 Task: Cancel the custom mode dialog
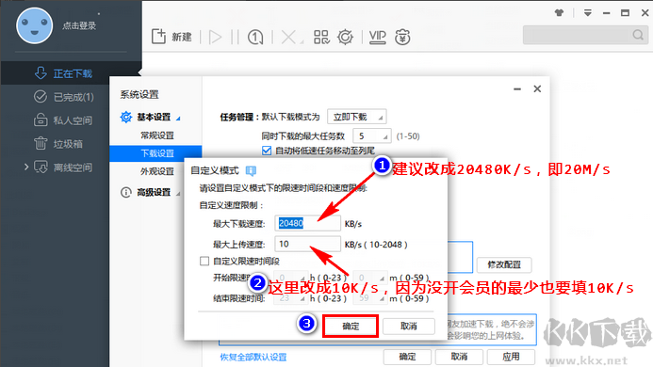(409, 327)
